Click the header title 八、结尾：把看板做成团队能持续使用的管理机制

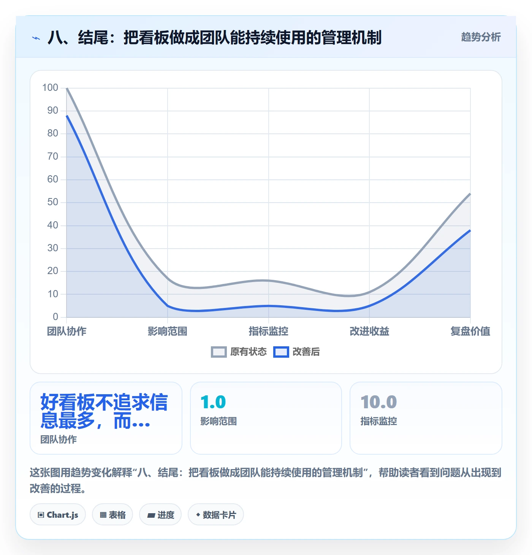pos(215,38)
